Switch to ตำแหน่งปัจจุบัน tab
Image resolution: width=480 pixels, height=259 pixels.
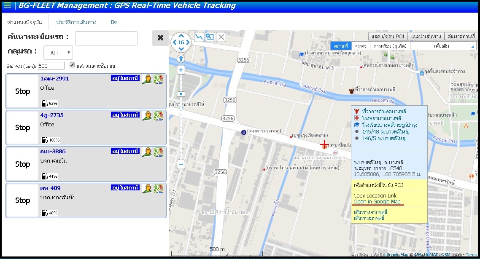[x=24, y=22]
